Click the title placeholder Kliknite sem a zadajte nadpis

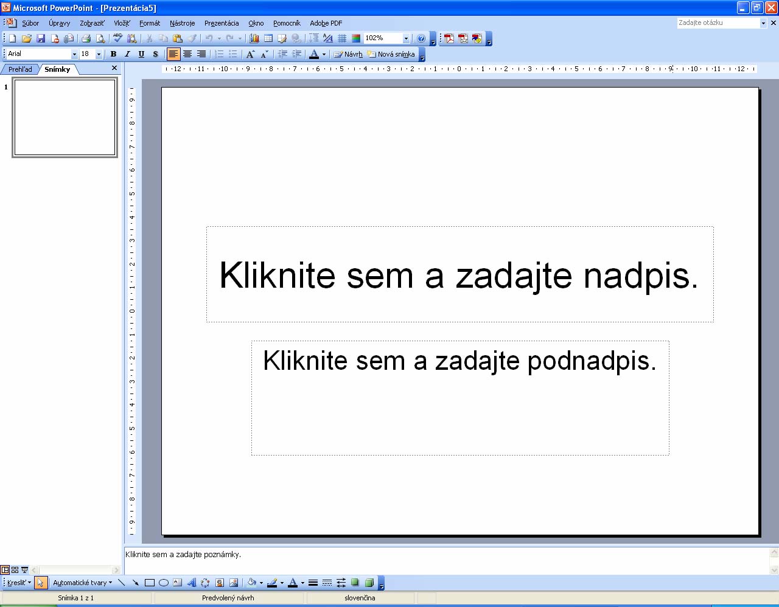[459, 274]
